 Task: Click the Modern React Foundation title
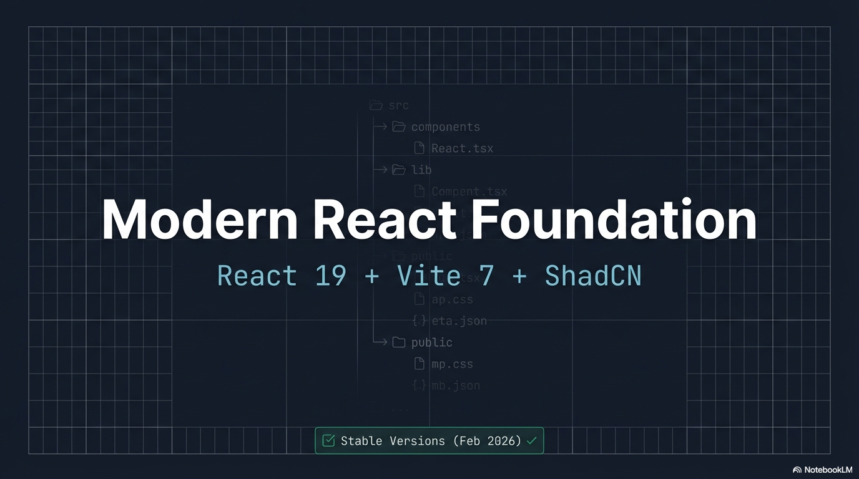[x=430, y=220]
